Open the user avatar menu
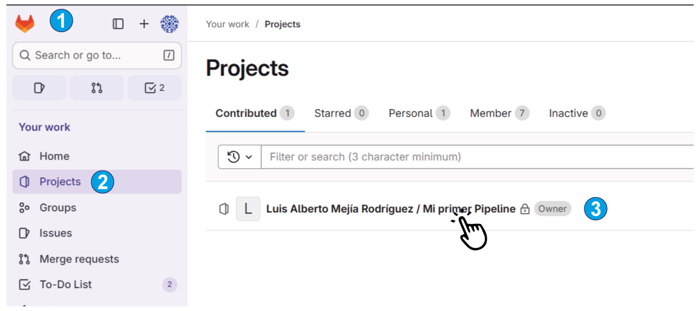The image size is (700, 311). pyautogui.click(x=169, y=24)
